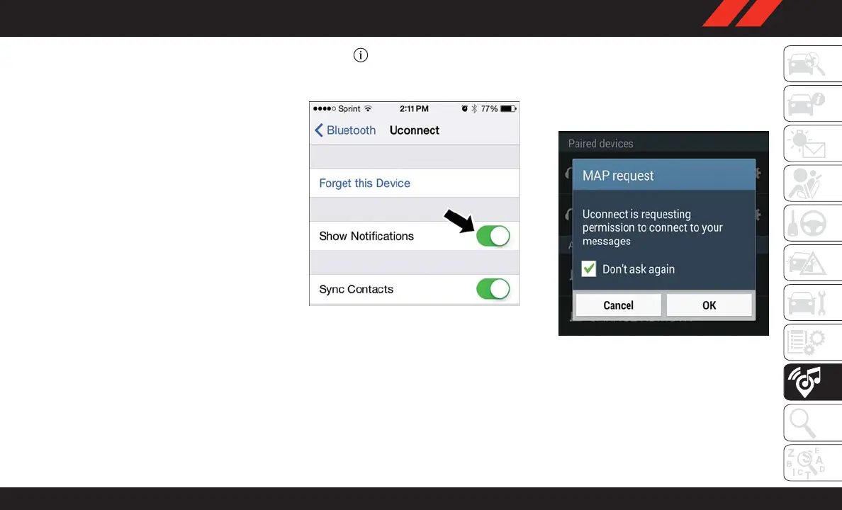Open the seatbelt safety section tab
This screenshot has height=510, width=842.
click(812, 183)
